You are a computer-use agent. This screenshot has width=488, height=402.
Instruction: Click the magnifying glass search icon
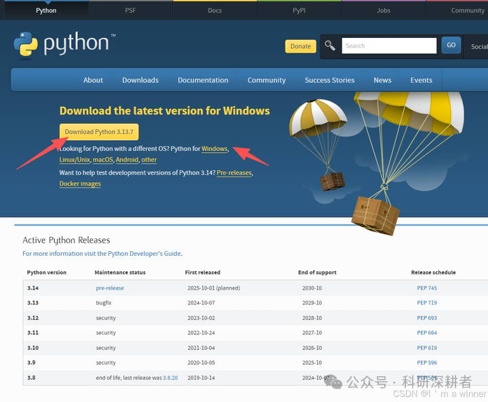[x=330, y=45]
